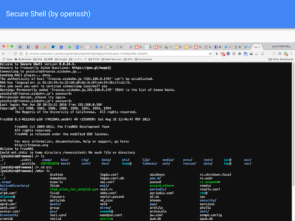Click the Secure Shell (by openssh) heading
Screen dimensions: 295x221
[x=48, y=14]
